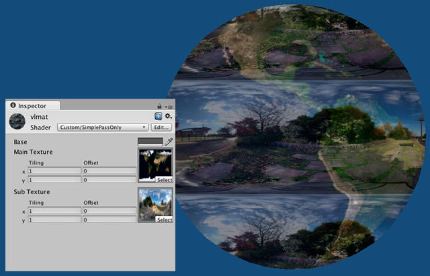The height and width of the screenshot is (276, 430).
Task: Click Main Texture Offset x field
Action: (109, 171)
